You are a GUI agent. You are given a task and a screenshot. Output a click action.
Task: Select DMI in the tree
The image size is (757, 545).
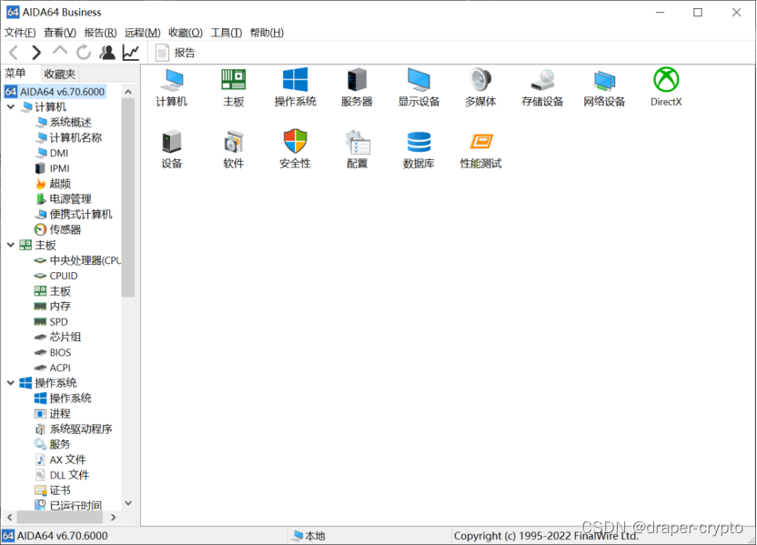tap(52, 153)
